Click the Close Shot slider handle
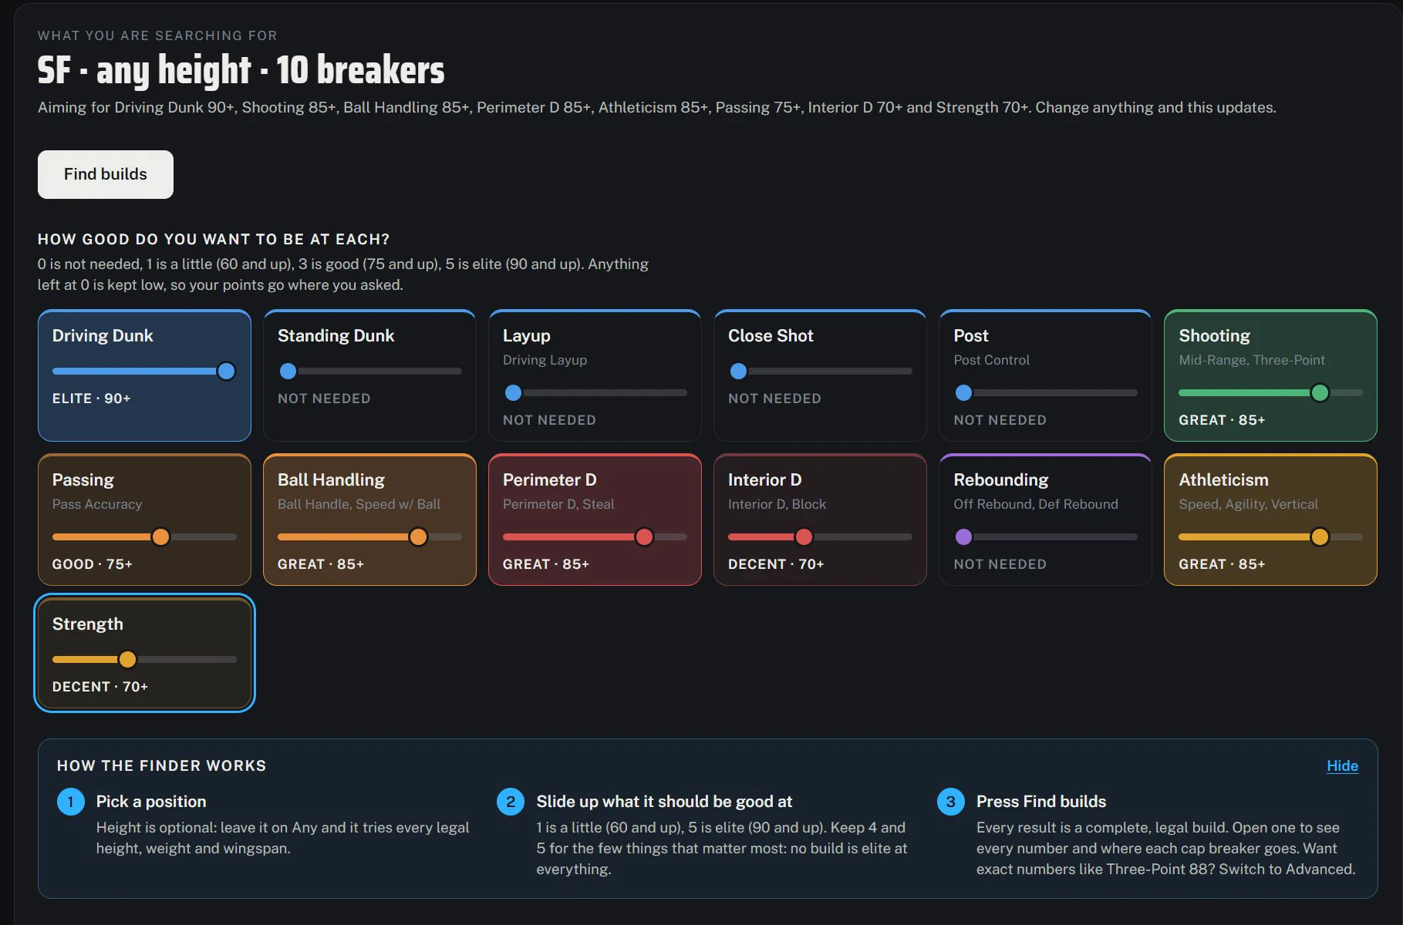This screenshot has height=925, width=1403. point(738,372)
